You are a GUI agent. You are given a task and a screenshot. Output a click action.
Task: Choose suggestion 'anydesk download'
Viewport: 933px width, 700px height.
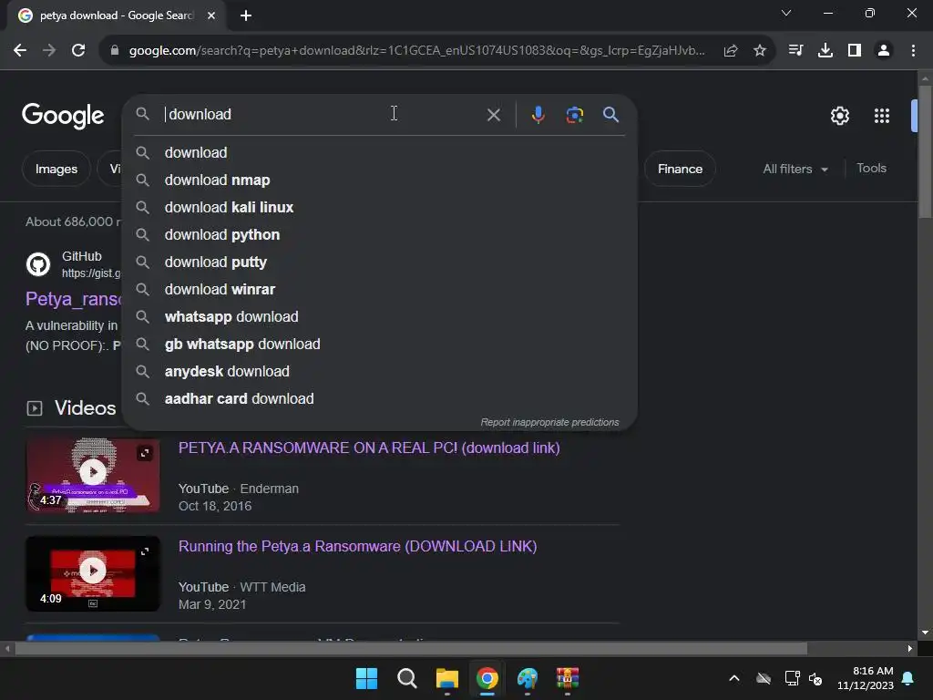point(380,372)
